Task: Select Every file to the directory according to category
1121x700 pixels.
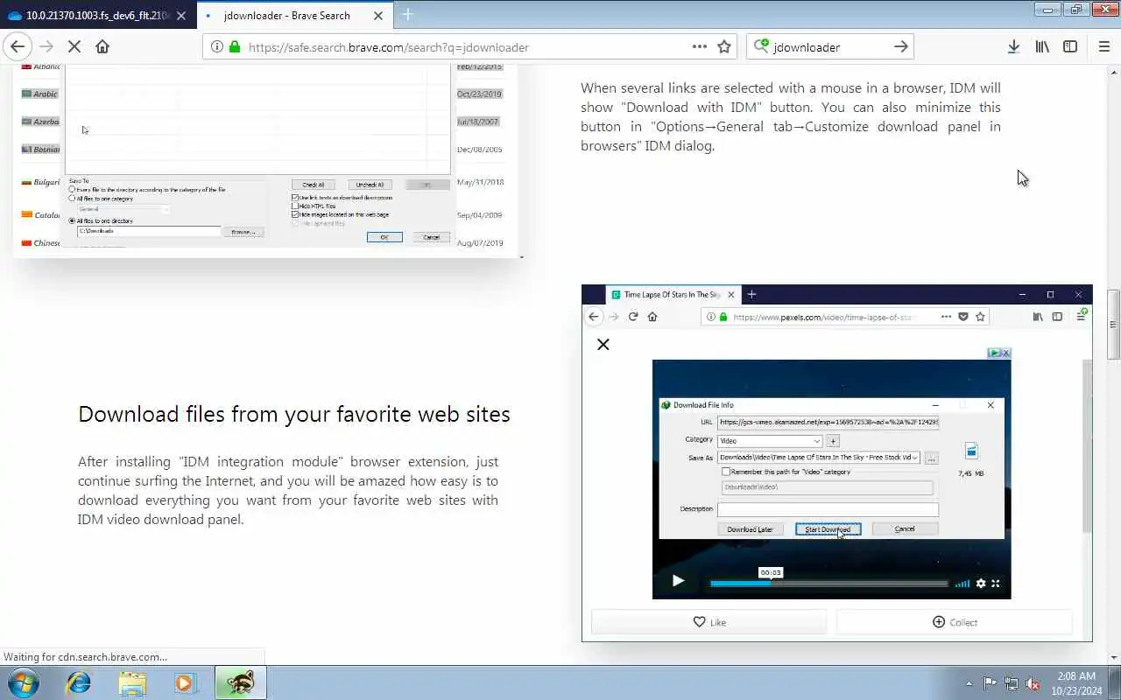Action: click(x=72, y=190)
